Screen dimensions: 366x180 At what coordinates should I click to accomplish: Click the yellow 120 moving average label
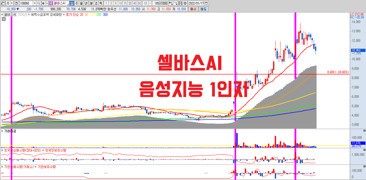92,14
